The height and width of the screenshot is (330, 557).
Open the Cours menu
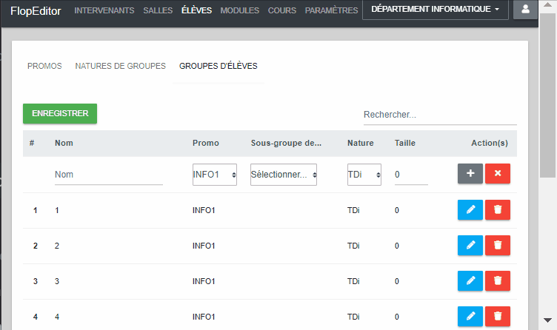pos(282,10)
